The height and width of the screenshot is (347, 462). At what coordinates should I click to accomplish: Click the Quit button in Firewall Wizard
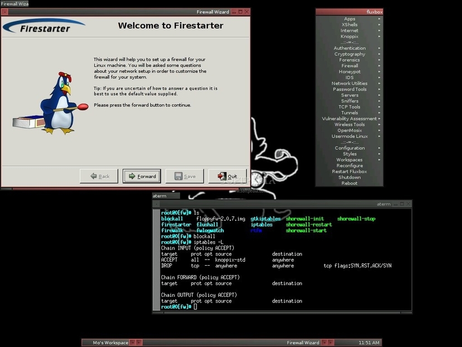coord(227,176)
